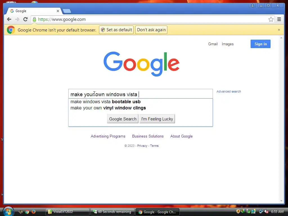Click Google Chrome taskbar button

click(157, 212)
